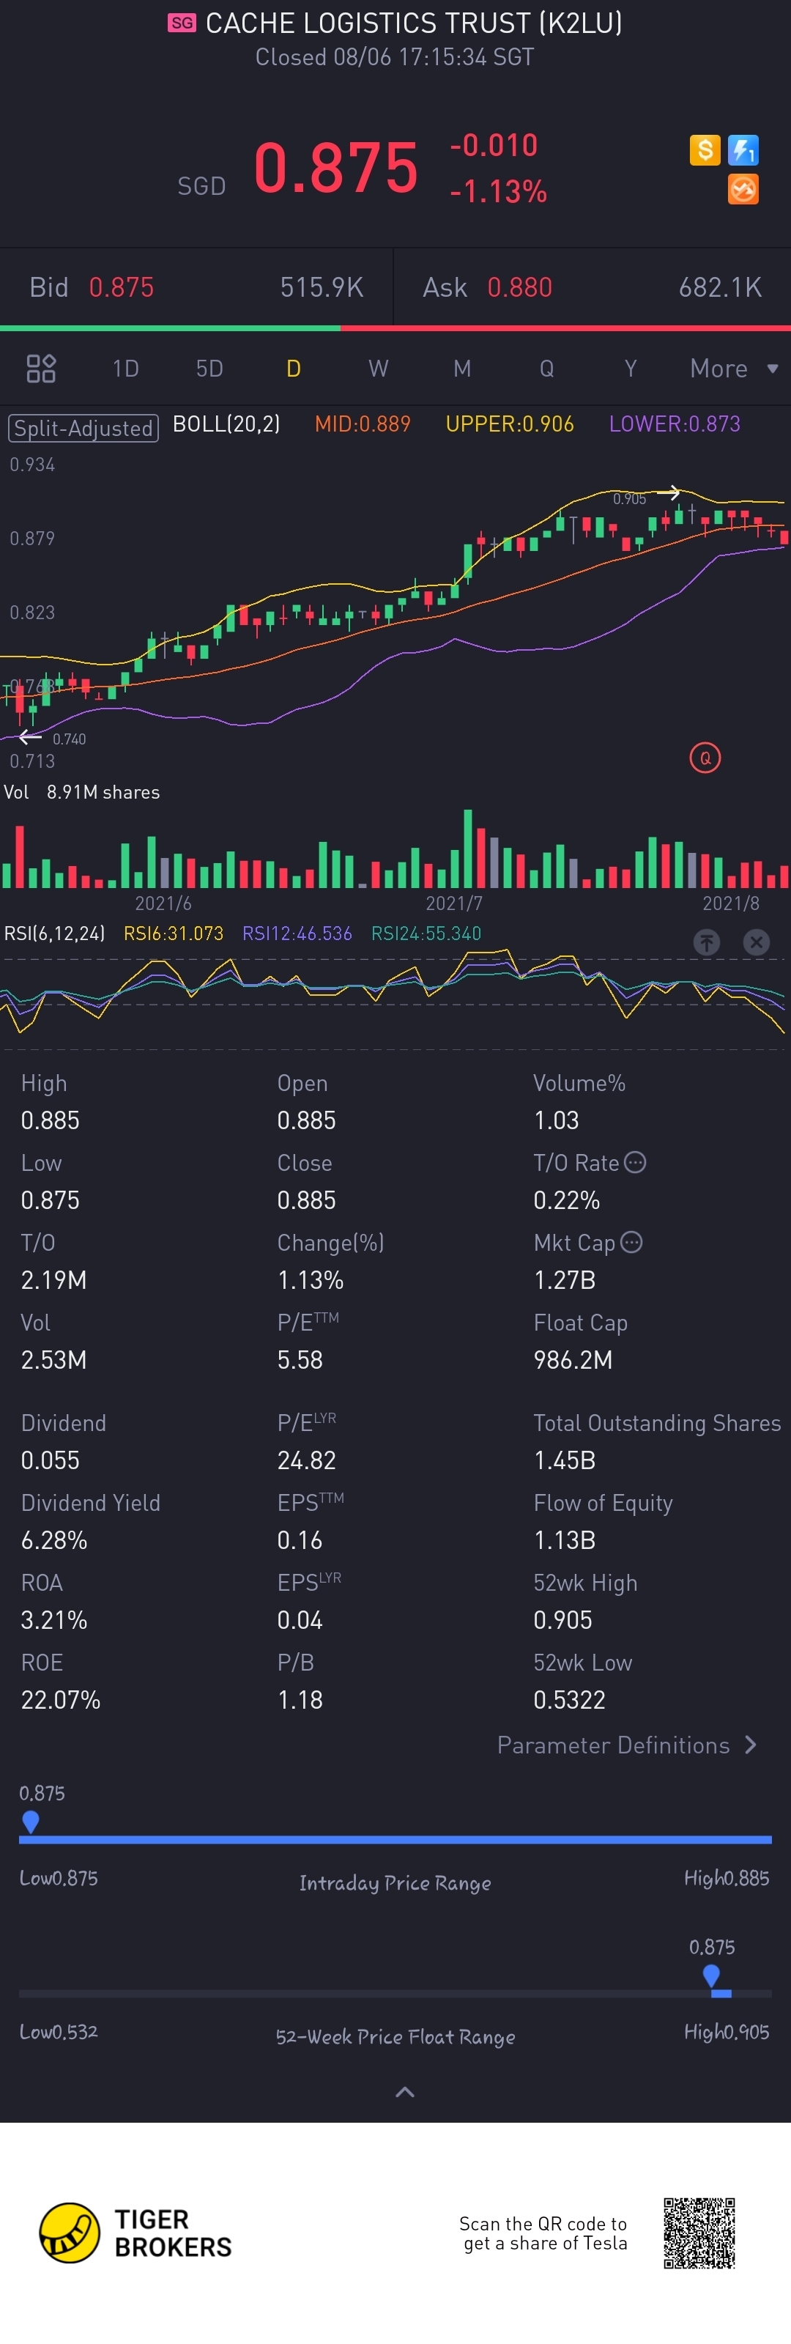The image size is (791, 2344).
Task: Tap the BOLL MID value 0.889
Action: (363, 424)
